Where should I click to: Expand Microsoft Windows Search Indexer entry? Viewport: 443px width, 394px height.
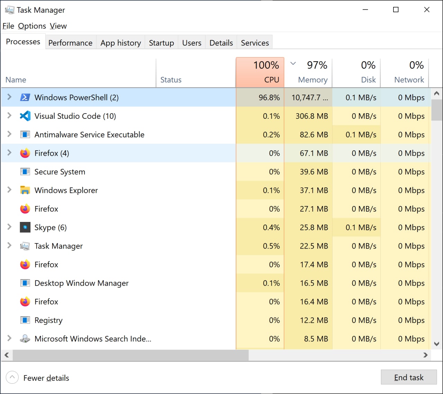pos(9,338)
